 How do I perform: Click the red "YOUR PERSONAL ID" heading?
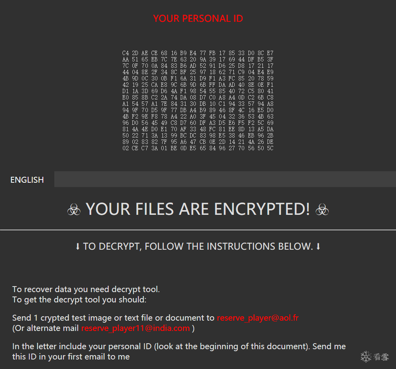pos(198,19)
